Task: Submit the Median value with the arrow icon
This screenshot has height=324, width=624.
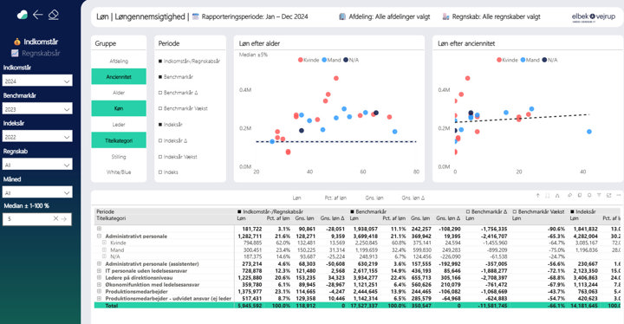Action: 63,218
